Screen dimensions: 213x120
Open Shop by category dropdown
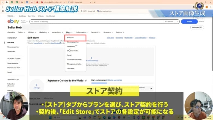(x=24, y=22)
